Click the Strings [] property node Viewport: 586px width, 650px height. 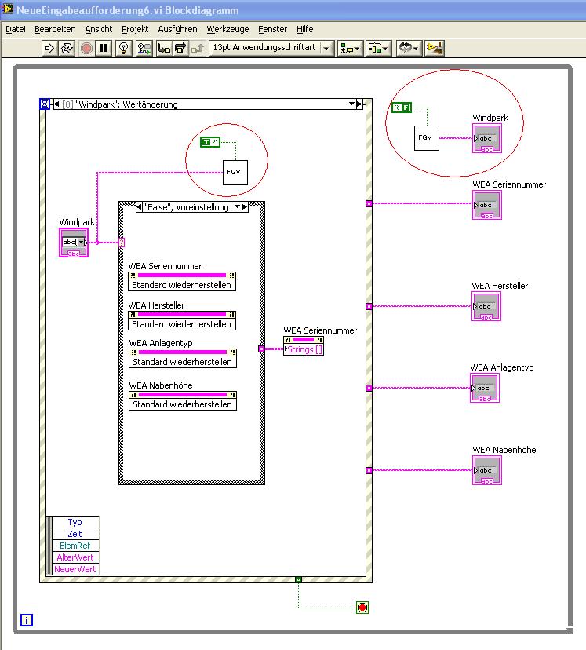(304, 345)
